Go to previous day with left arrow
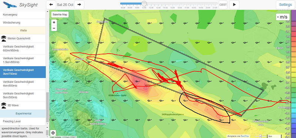 point(51,5)
